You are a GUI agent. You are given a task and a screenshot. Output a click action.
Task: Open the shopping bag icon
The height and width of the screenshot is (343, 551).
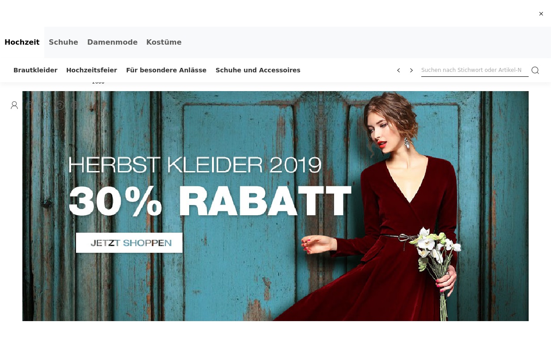[30, 105]
